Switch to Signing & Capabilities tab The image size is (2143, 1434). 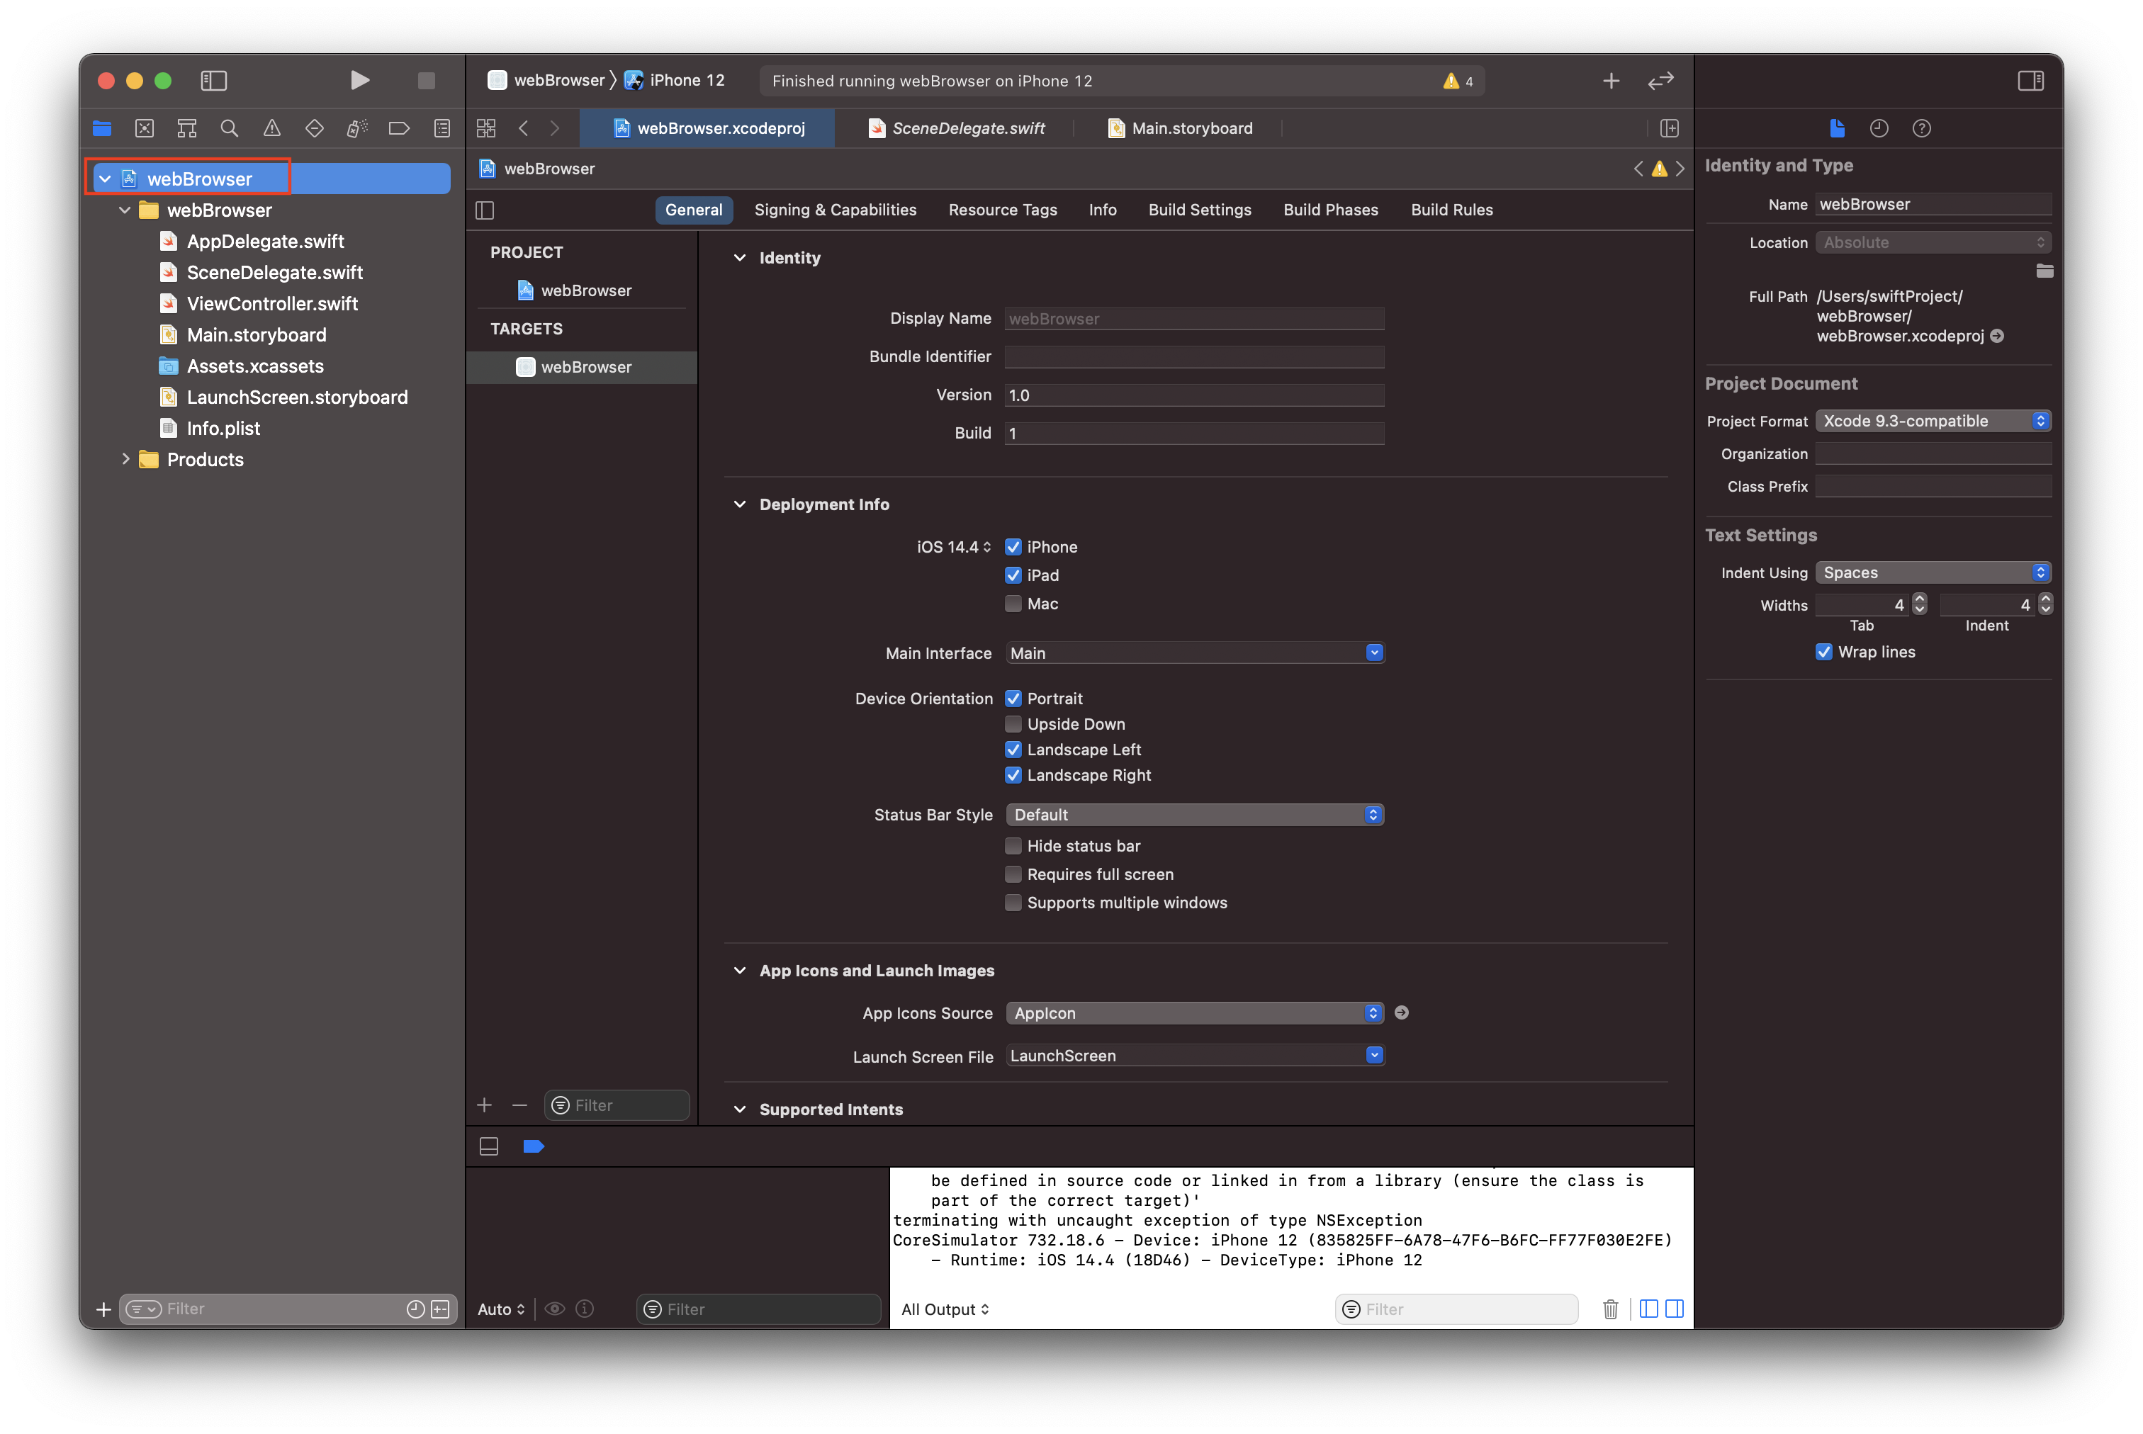834,210
